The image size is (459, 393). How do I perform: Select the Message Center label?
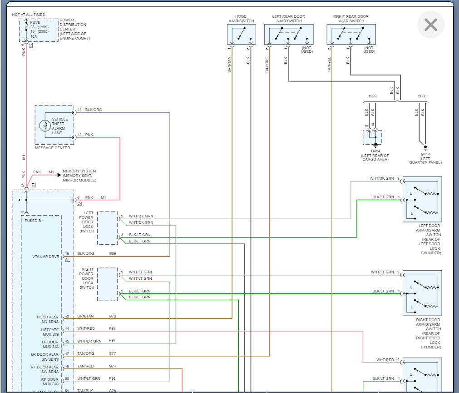53,148
